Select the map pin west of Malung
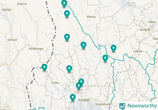The width and height of the screenshot is (158, 110). pyautogui.click(x=67, y=14)
